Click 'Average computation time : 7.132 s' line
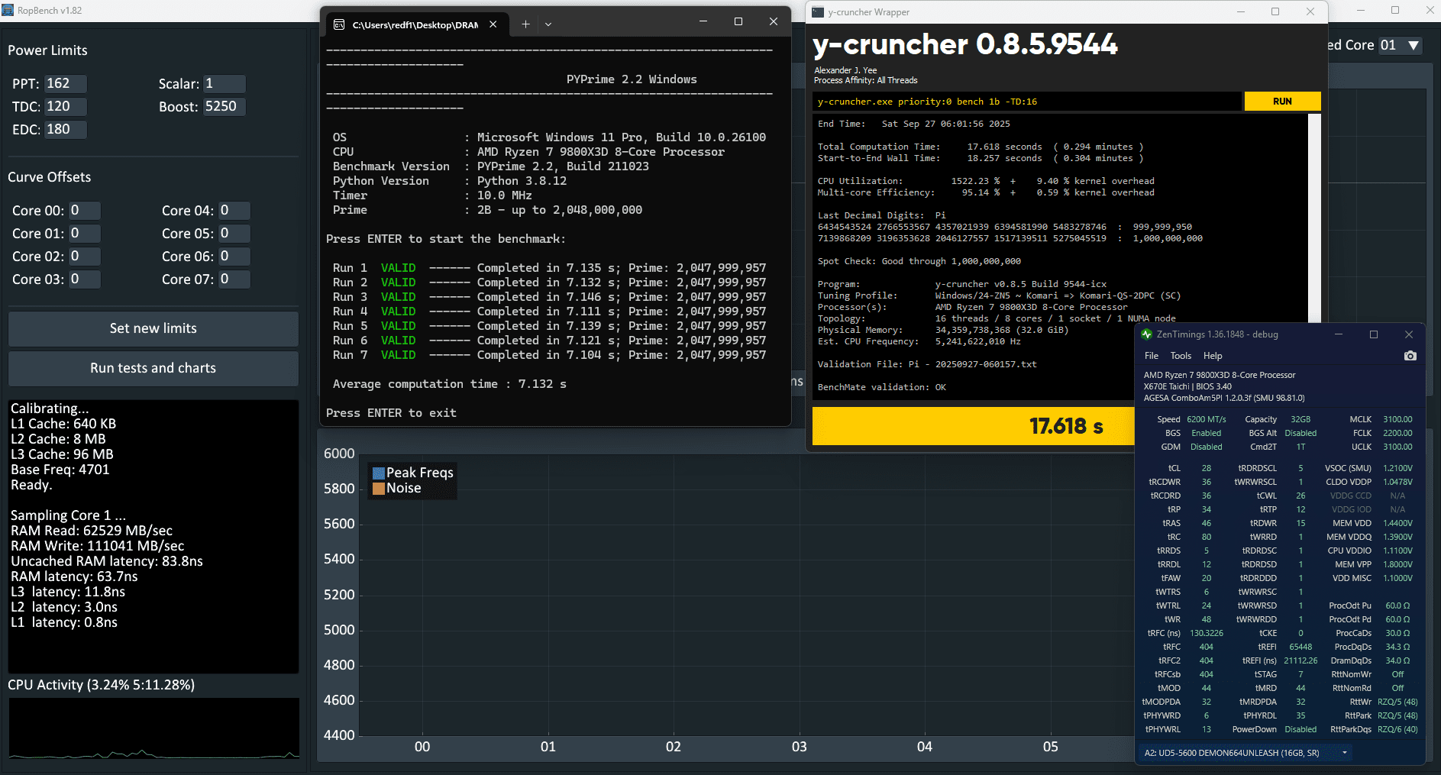1441x775 pixels. point(449,384)
